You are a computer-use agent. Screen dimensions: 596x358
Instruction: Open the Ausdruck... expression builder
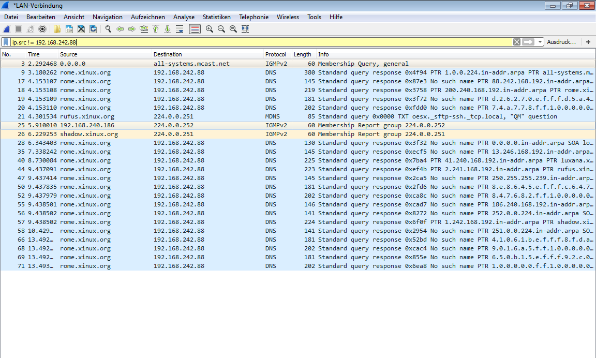click(561, 42)
